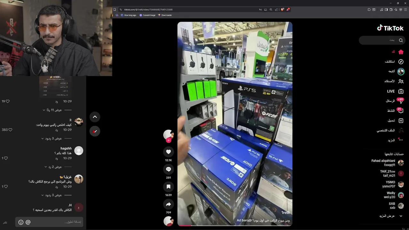This screenshot has height=230, width=409.
Task: Open Activity (النشاط) with 21 badge
Action: click(400, 111)
